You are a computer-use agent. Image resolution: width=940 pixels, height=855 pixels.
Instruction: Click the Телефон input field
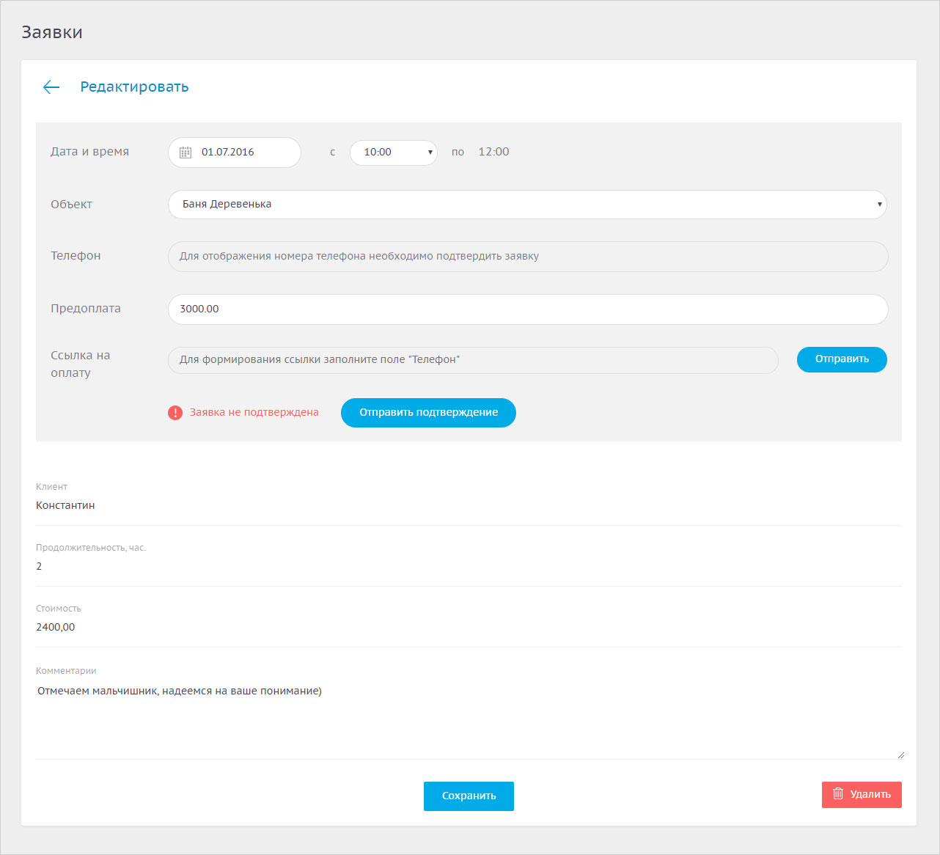(528, 257)
